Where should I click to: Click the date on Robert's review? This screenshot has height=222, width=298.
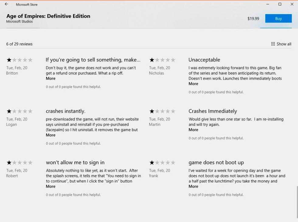17,171
